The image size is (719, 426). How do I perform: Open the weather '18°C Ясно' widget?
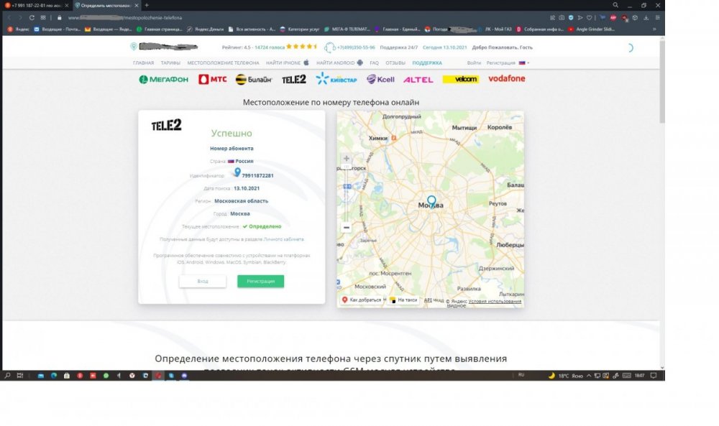point(566,376)
